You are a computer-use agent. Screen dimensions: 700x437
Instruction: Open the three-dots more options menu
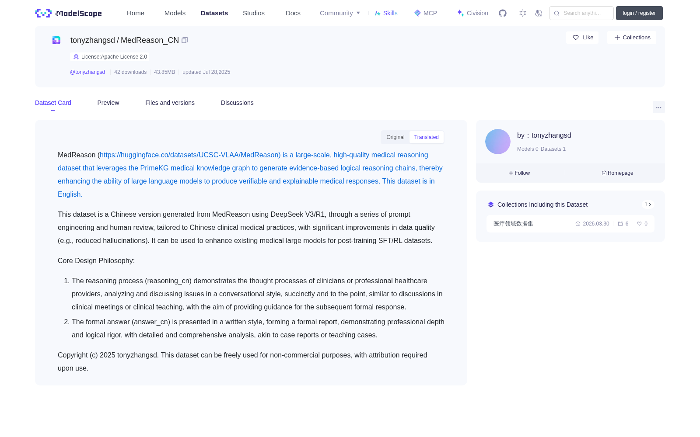tap(658, 107)
